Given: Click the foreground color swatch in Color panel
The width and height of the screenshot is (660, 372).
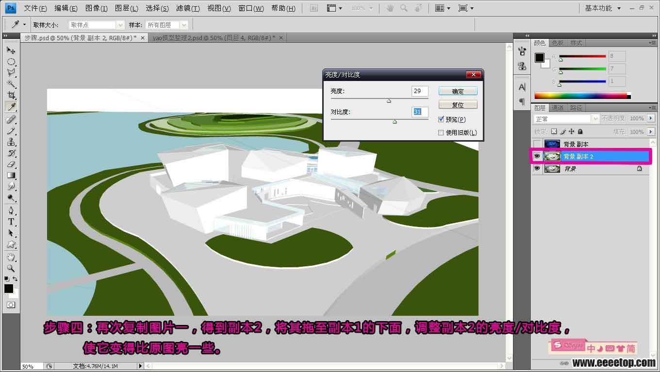Looking at the screenshot, I should tap(539, 58).
